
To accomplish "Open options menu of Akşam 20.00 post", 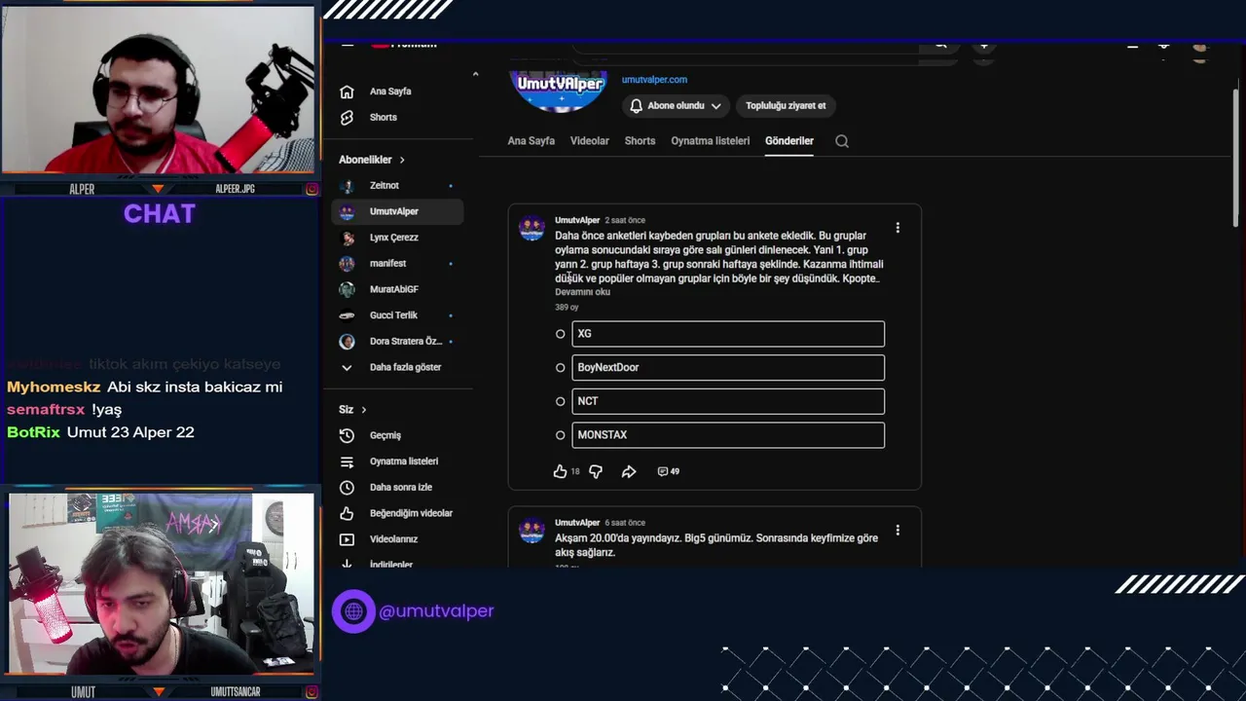I will click(x=898, y=531).
